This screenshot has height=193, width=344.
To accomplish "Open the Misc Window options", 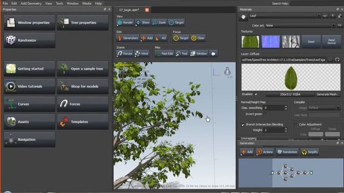I will tap(199, 54).
